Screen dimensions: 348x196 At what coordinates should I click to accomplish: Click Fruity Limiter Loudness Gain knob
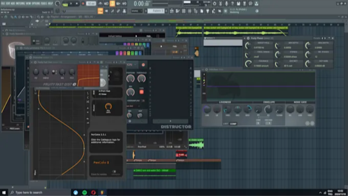pyautogui.click(x=207, y=109)
